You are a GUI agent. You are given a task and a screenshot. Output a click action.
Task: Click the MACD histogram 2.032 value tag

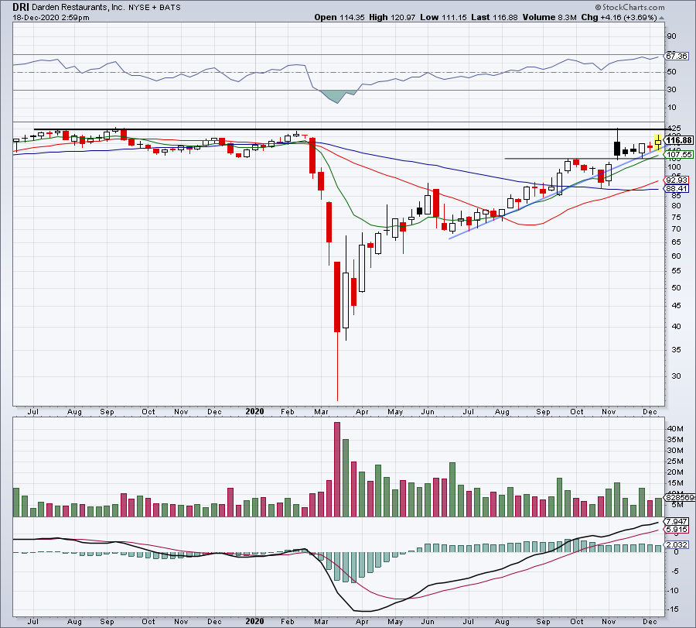[677, 544]
